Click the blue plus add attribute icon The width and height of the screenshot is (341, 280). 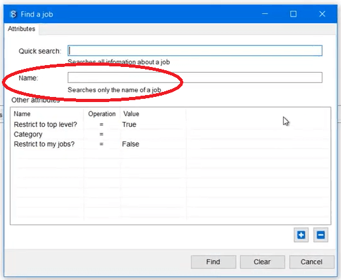(301, 235)
